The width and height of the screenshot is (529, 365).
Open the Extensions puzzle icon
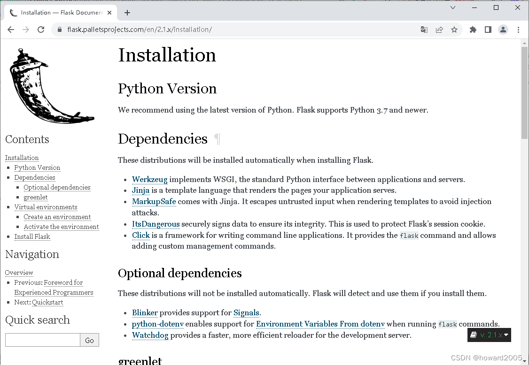473,30
